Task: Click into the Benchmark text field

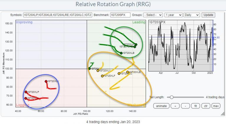Action: click(120, 15)
